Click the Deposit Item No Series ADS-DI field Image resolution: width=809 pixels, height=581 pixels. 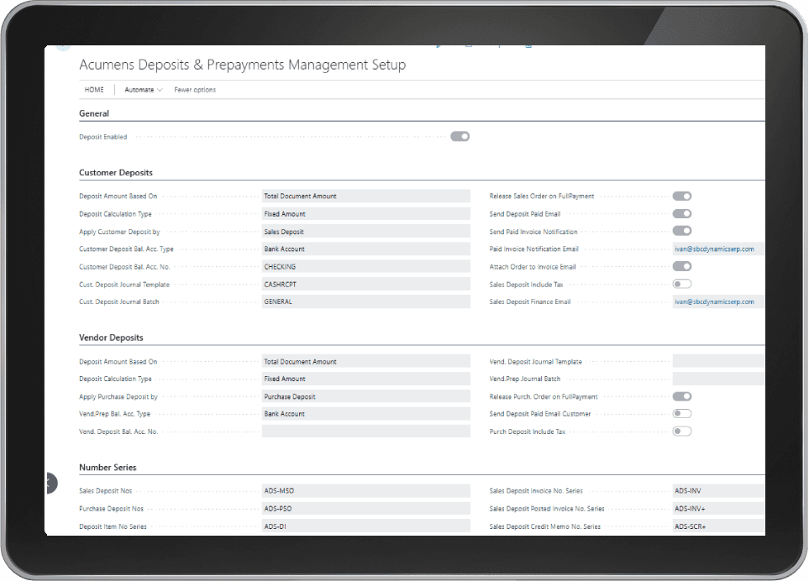[x=365, y=526]
